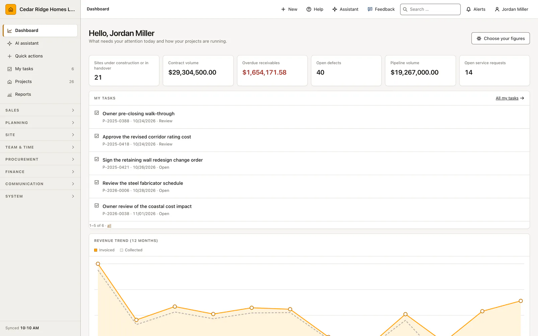Expand the Team & Time section chevron

pyautogui.click(x=73, y=147)
